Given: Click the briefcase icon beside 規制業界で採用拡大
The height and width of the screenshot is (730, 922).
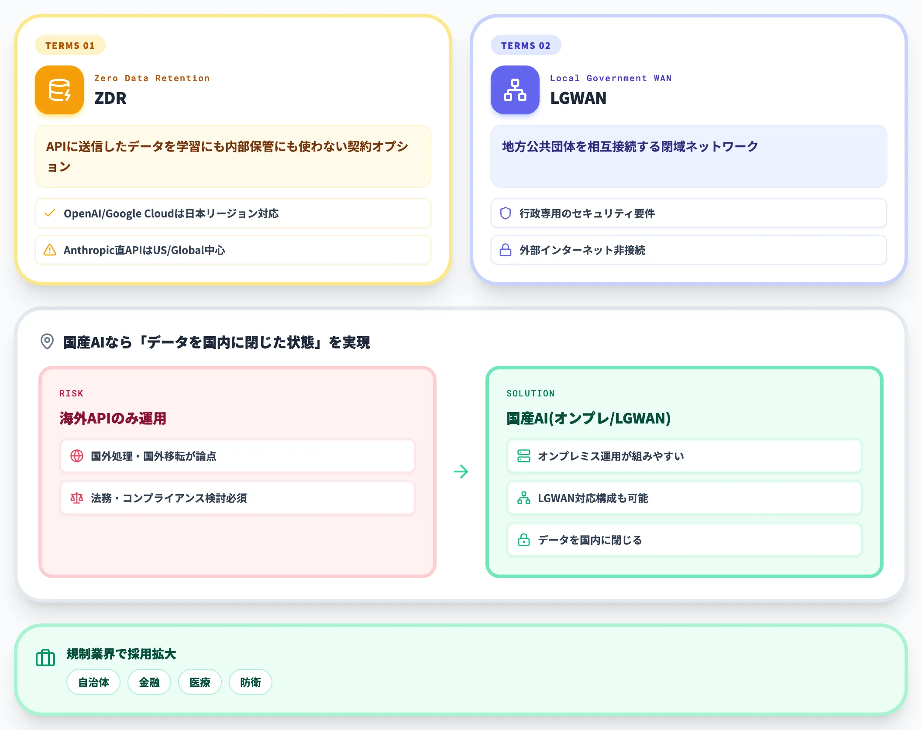Looking at the screenshot, I should click(x=45, y=658).
